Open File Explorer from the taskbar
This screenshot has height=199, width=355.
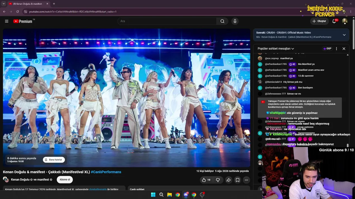coord(169,195)
